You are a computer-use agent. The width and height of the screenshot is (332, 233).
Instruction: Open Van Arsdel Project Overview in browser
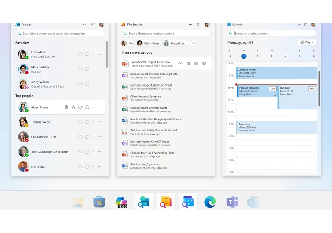coord(204,63)
